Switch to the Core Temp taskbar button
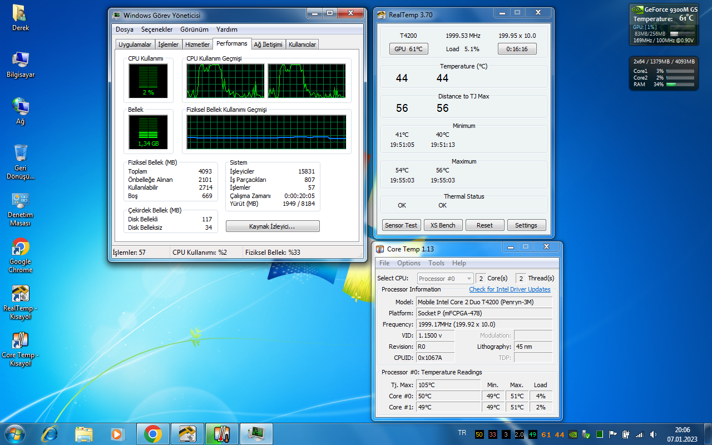 (222, 434)
